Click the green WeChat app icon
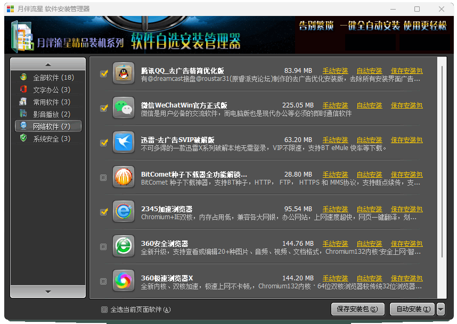The height and width of the screenshot is (324, 457). pos(124,108)
